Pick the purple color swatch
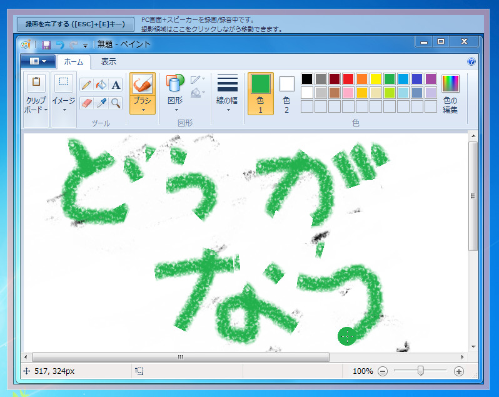Viewport: 499px width, 397px height. pos(431,79)
